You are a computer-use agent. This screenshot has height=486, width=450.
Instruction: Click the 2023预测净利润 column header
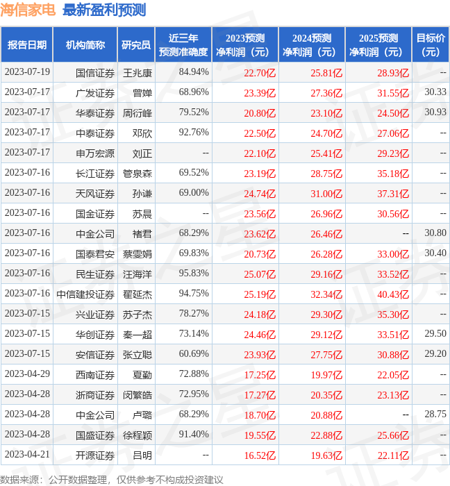point(245,45)
